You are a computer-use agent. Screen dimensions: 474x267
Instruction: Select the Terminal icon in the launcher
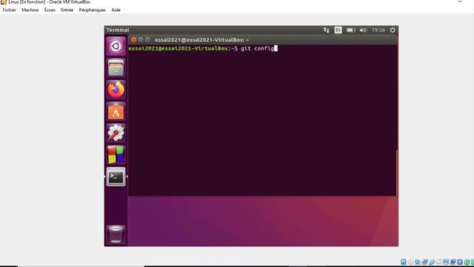click(x=116, y=177)
